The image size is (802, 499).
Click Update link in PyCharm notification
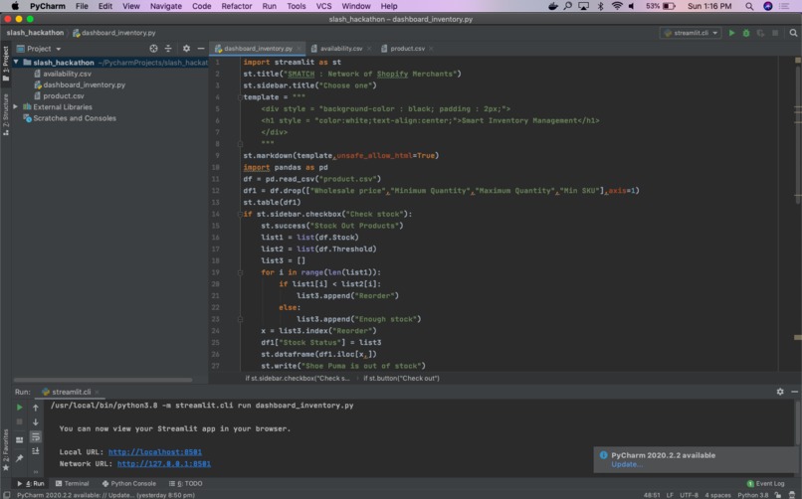coord(627,464)
